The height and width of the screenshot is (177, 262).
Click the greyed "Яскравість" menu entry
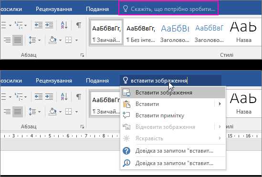tap(168, 138)
